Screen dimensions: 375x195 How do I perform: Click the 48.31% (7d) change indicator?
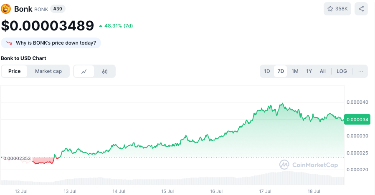pos(116,26)
